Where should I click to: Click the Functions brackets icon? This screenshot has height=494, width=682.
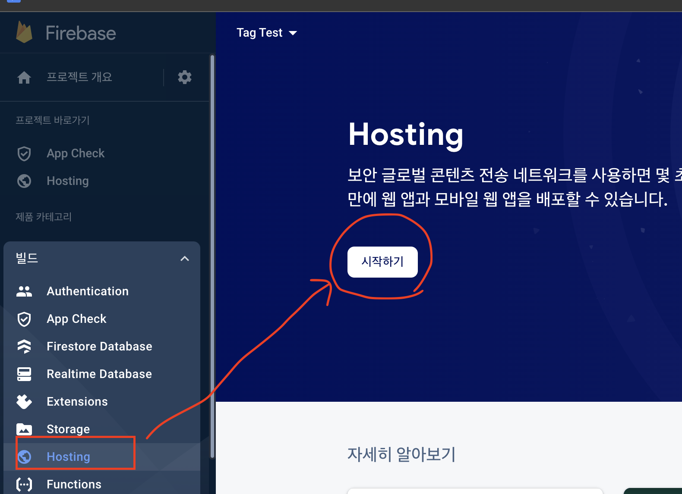point(24,485)
